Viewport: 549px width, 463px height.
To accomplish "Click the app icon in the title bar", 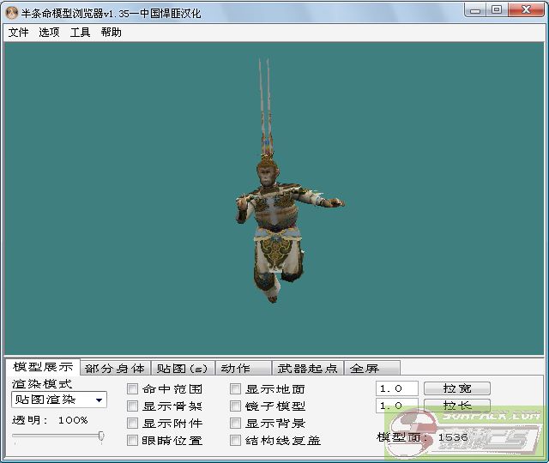I will pyautogui.click(x=11, y=11).
